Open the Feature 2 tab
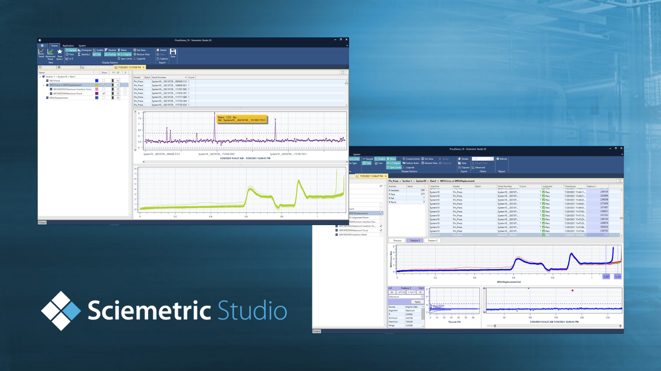This screenshot has width=661, height=371. pyautogui.click(x=432, y=240)
